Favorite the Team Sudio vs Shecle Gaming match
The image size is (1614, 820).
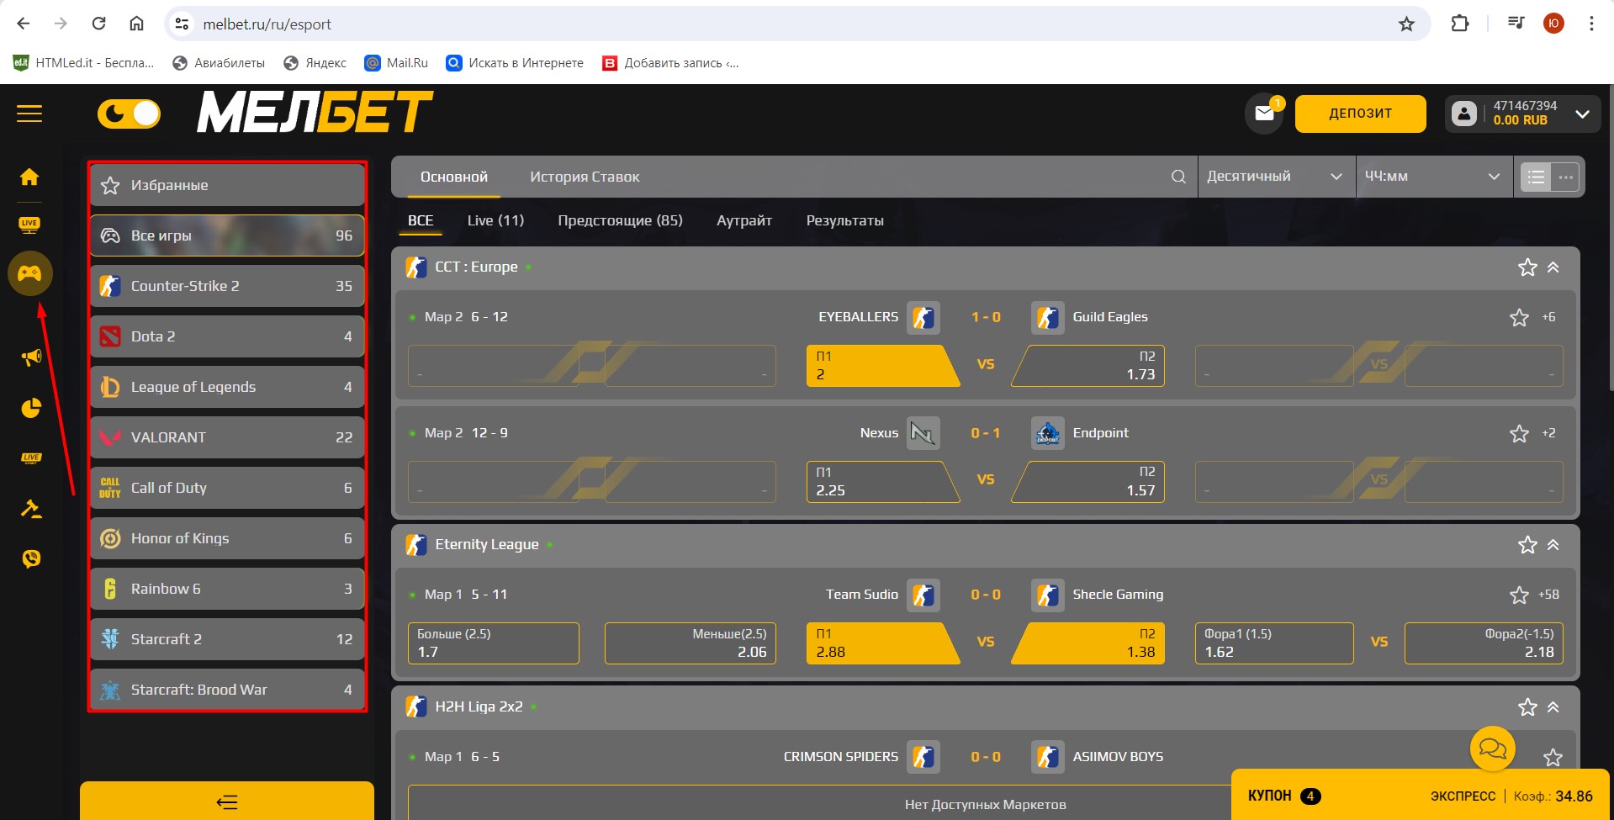(1519, 595)
